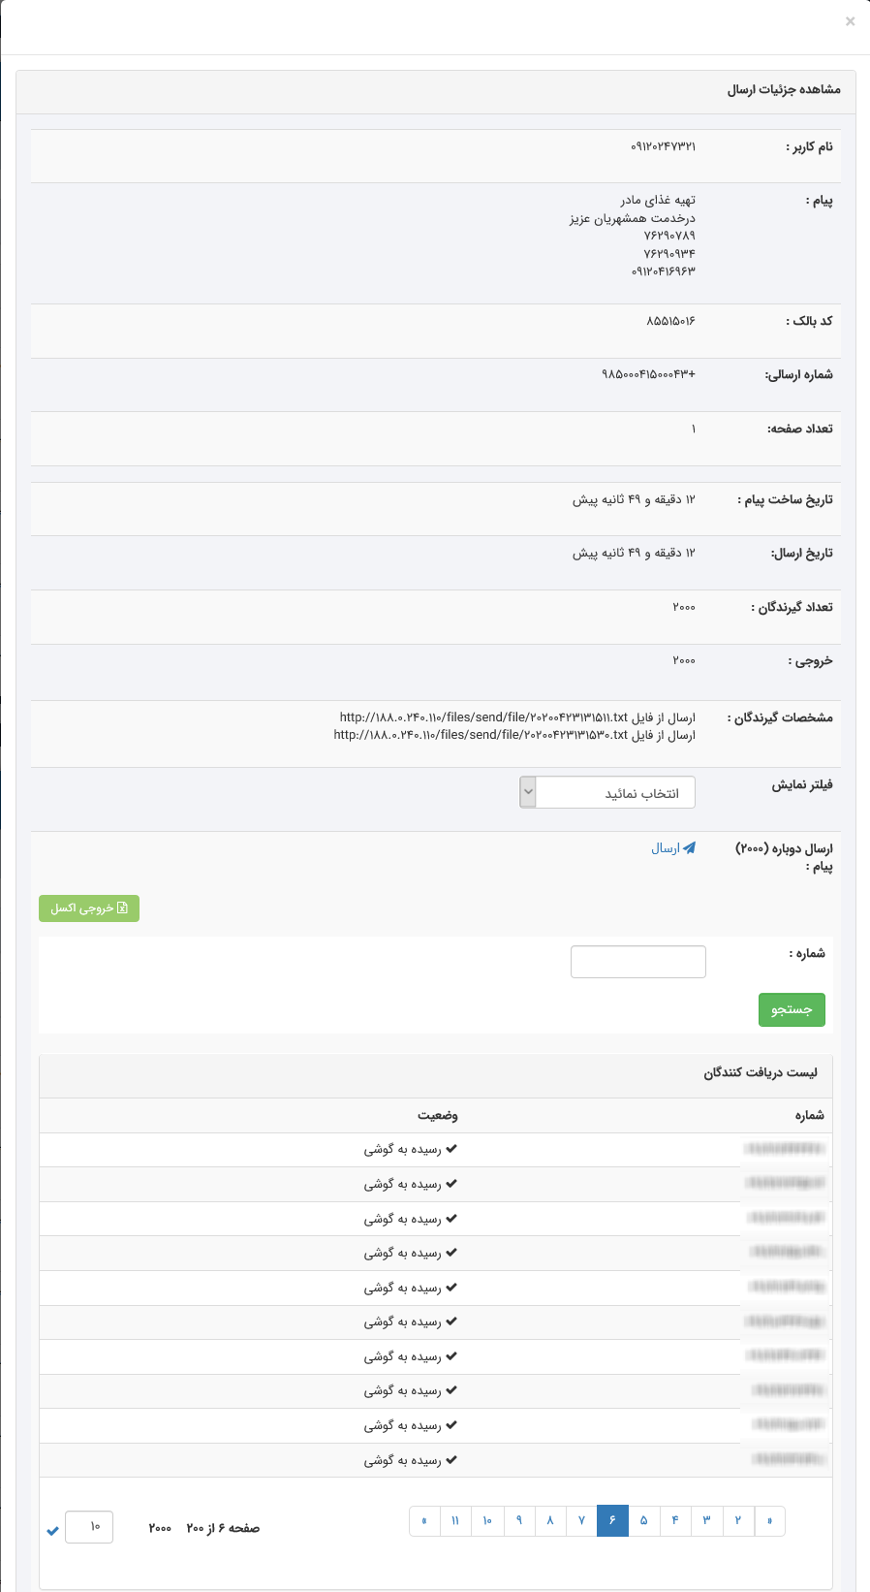870x1592 pixels.
Task: Close the send details dialog
Action: tap(850, 21)
